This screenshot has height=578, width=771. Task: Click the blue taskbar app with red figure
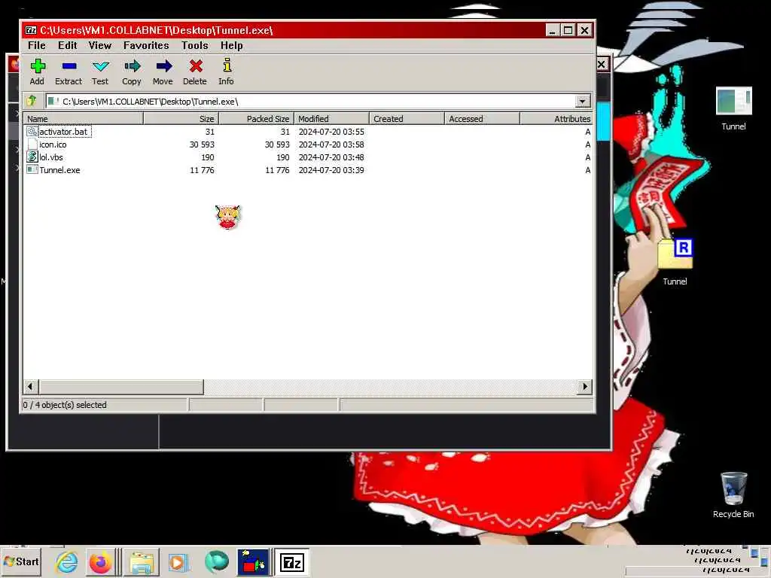point(253,561)
